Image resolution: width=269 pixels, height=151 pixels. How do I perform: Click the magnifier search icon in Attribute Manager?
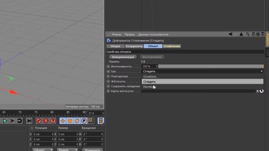(x=248, y=34)
